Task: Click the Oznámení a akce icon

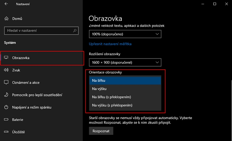Action: point(6,82)
